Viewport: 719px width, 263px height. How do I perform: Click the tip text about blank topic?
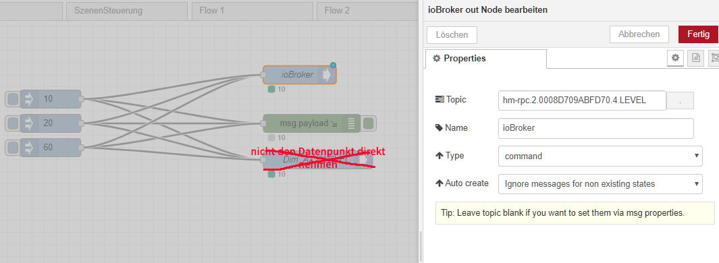562,213
